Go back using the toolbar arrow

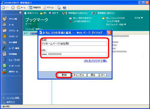pos(5,8)
